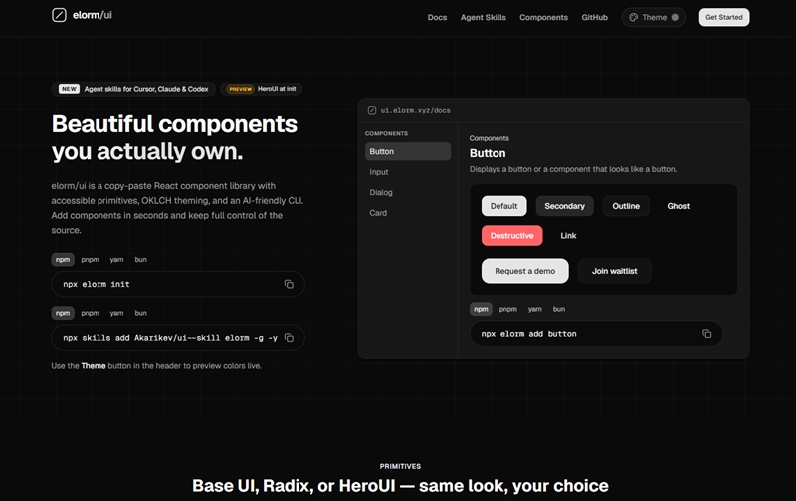
Task: Click the Beautiful components you actually own heading
Action: pos(174,137)
